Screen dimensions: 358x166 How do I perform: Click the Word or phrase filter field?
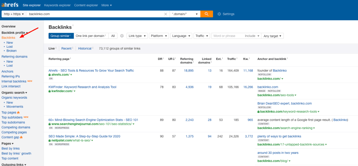[x=227, y=36]
